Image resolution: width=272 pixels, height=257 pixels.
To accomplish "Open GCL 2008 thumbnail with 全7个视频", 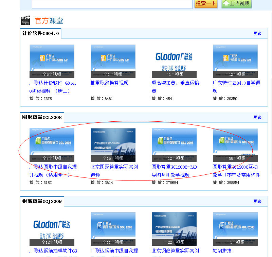I will pyautogui.click(x=52, y=145).
